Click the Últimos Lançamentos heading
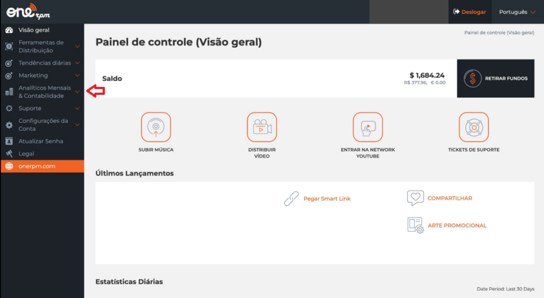The width and height of the screenshot is (544, 298). click(x=134, y=173)
